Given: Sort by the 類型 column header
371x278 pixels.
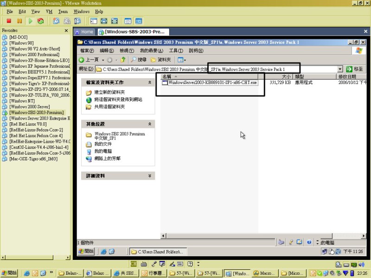Looking at the screenshot, I should (314, 76).
